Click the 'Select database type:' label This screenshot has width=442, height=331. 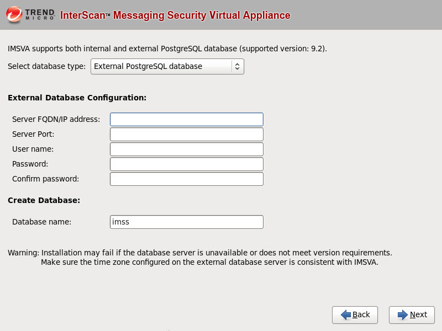coord(46,66)
